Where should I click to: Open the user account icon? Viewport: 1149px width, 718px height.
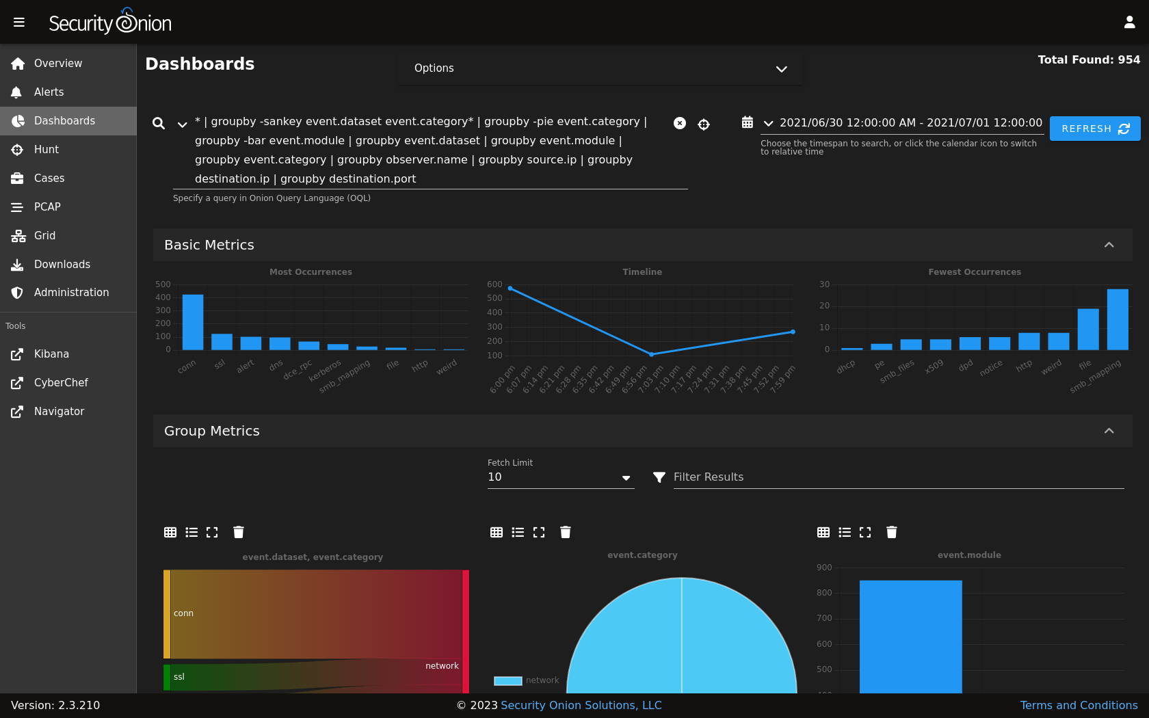tap(1129, 23)
